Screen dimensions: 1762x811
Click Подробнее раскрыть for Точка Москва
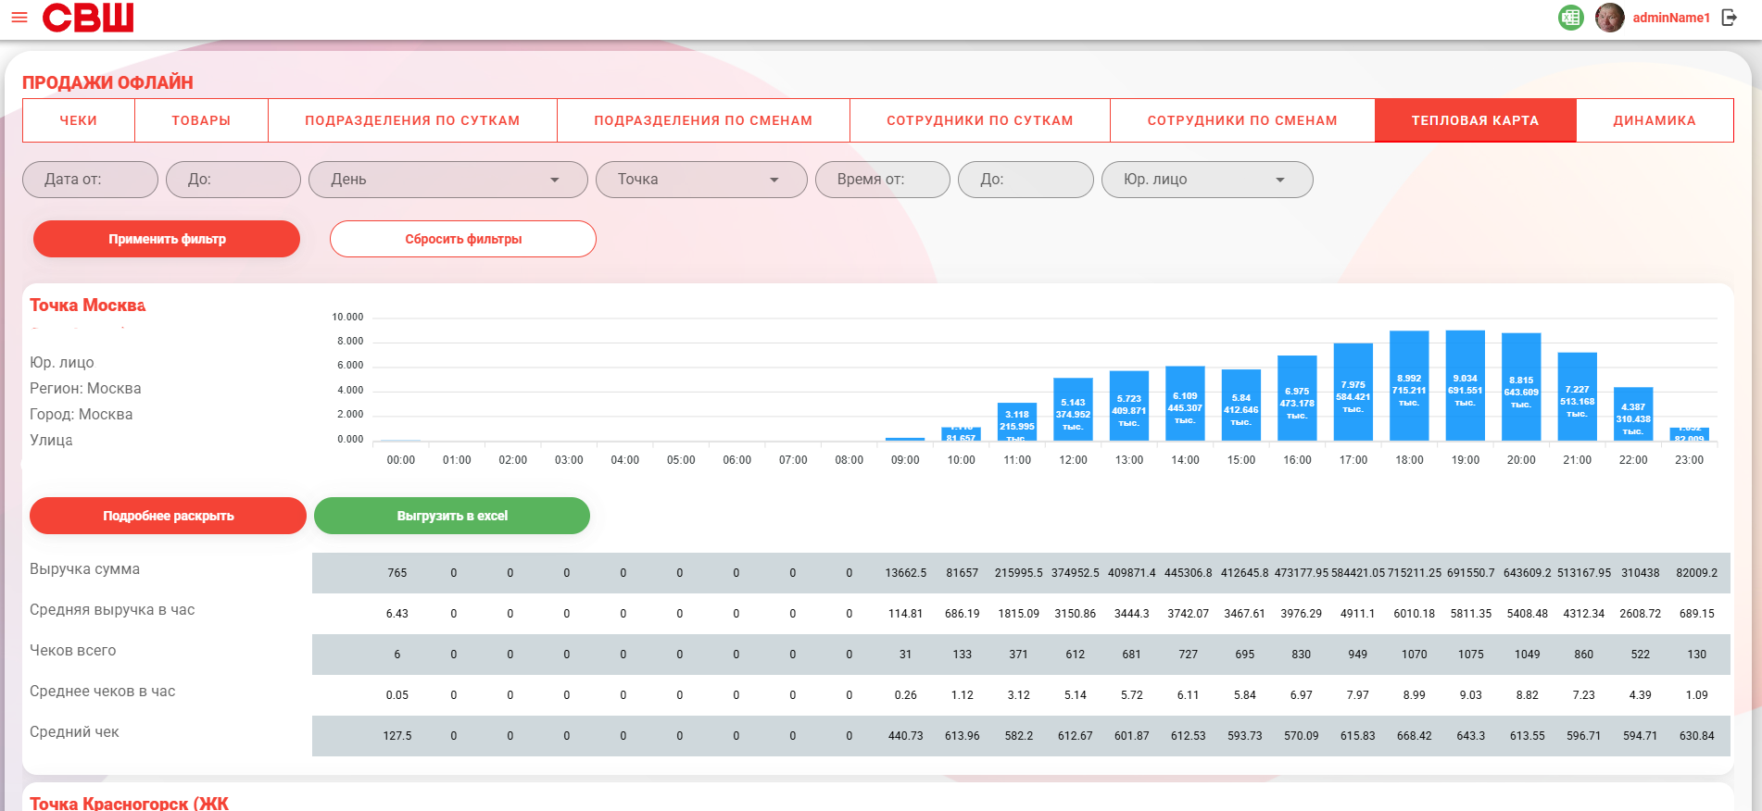168,516
